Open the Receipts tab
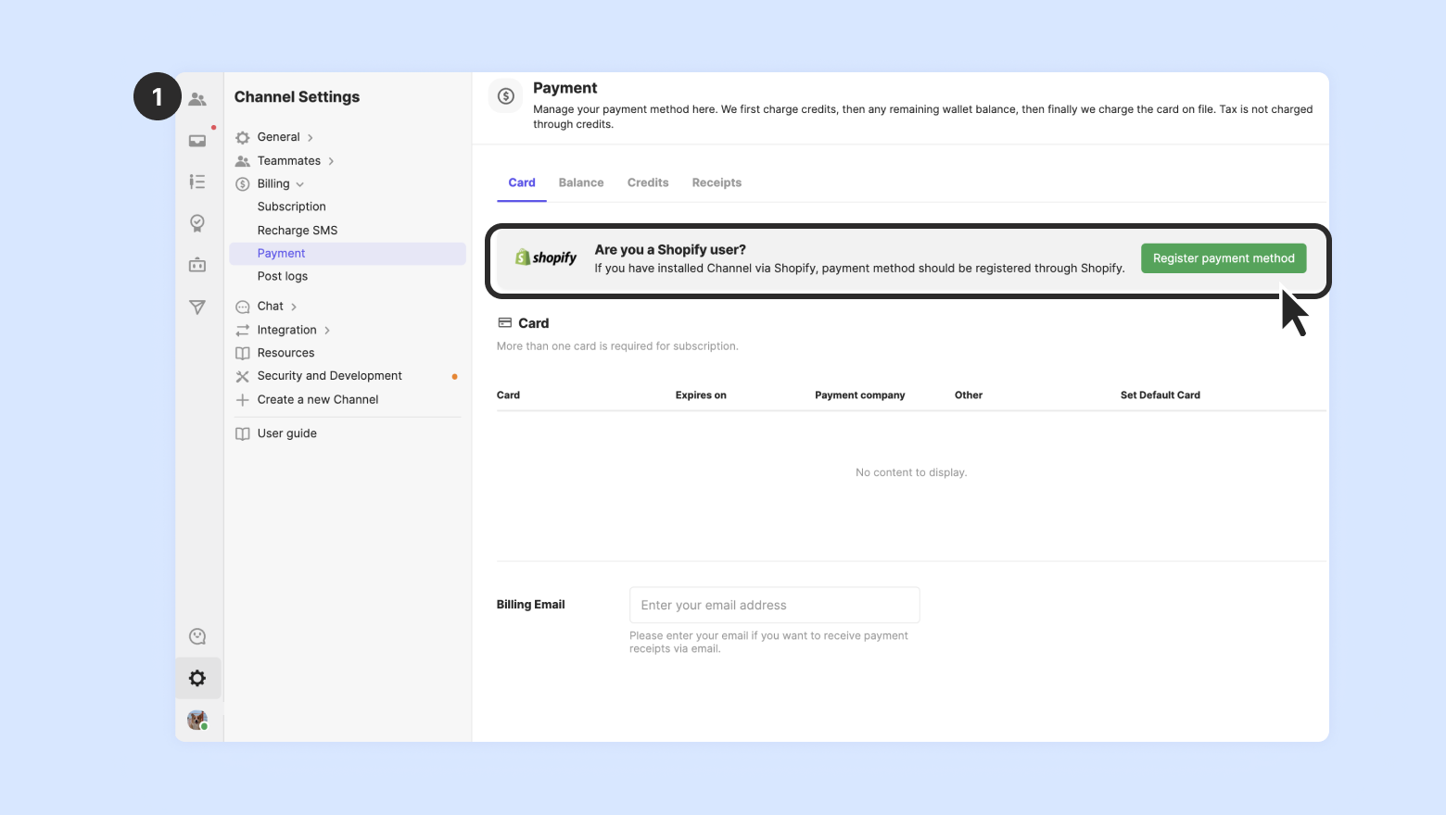Screen dimensions: 1446x815 (x=717, y=182)
